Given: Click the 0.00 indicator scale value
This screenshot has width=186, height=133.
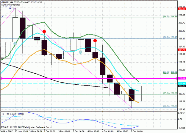Looking at the screenshot, I should (x=181, y=119).
